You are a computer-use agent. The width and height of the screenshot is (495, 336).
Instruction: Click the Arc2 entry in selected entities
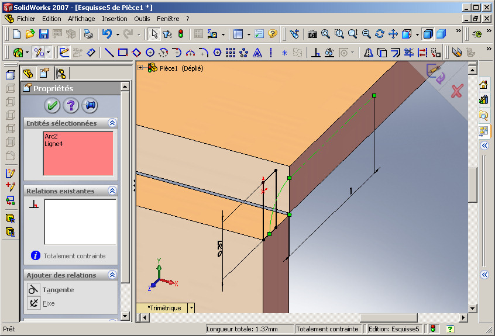click(51, 136)
